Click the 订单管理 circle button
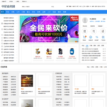 [x=103, y=31]
